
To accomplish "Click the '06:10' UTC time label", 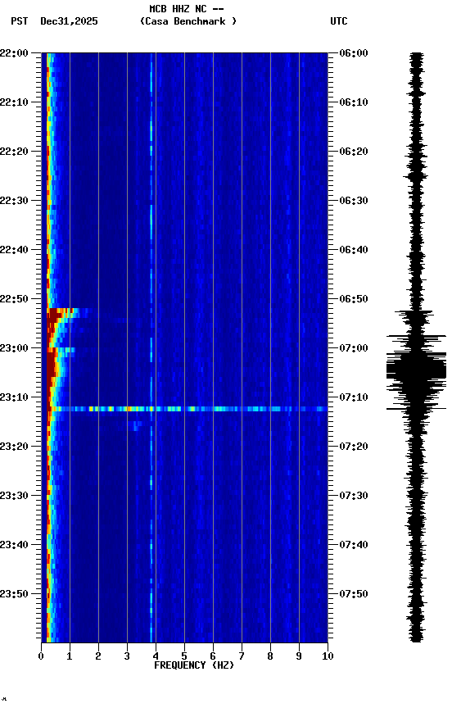I will [x=354, y=102].
